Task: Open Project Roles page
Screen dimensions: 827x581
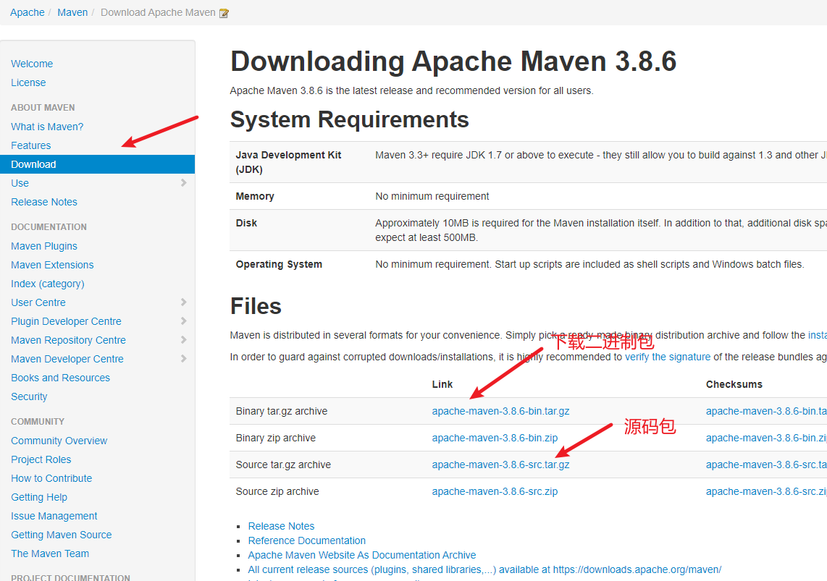Action: pos(41,460)
